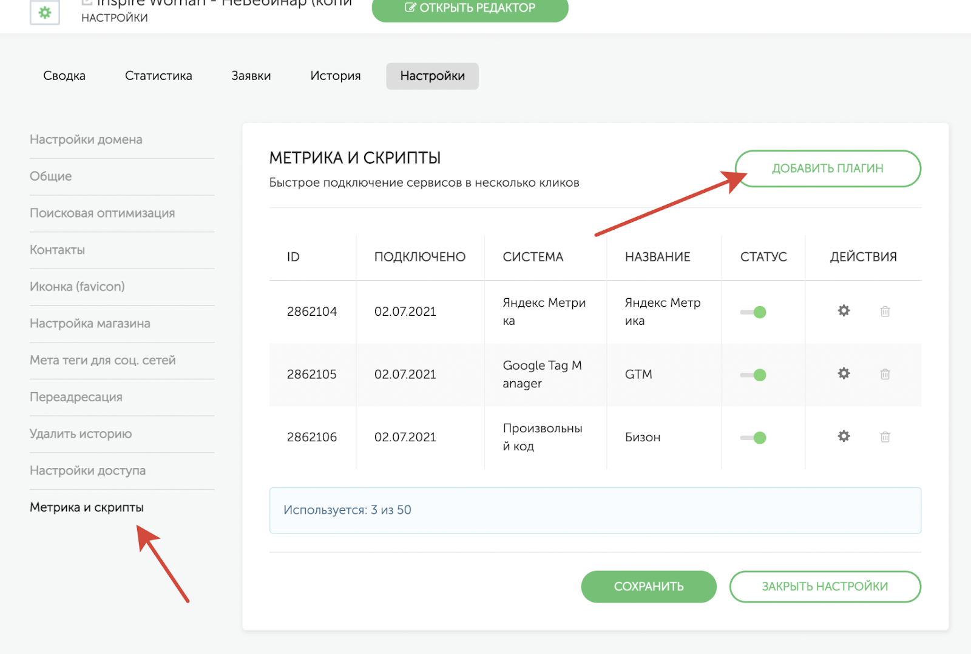
Task: Toggle status of Яндекс Метрика plugin
Action: [753, 312]
